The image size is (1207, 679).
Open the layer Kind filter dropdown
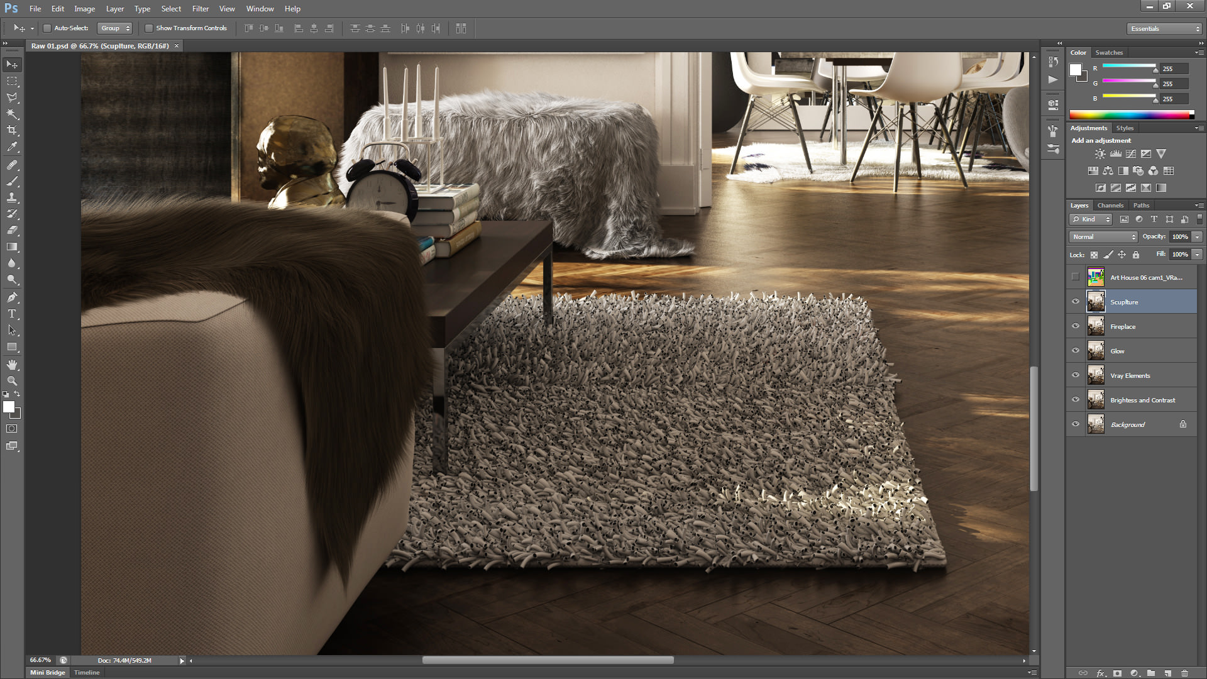click(1091, 219)
